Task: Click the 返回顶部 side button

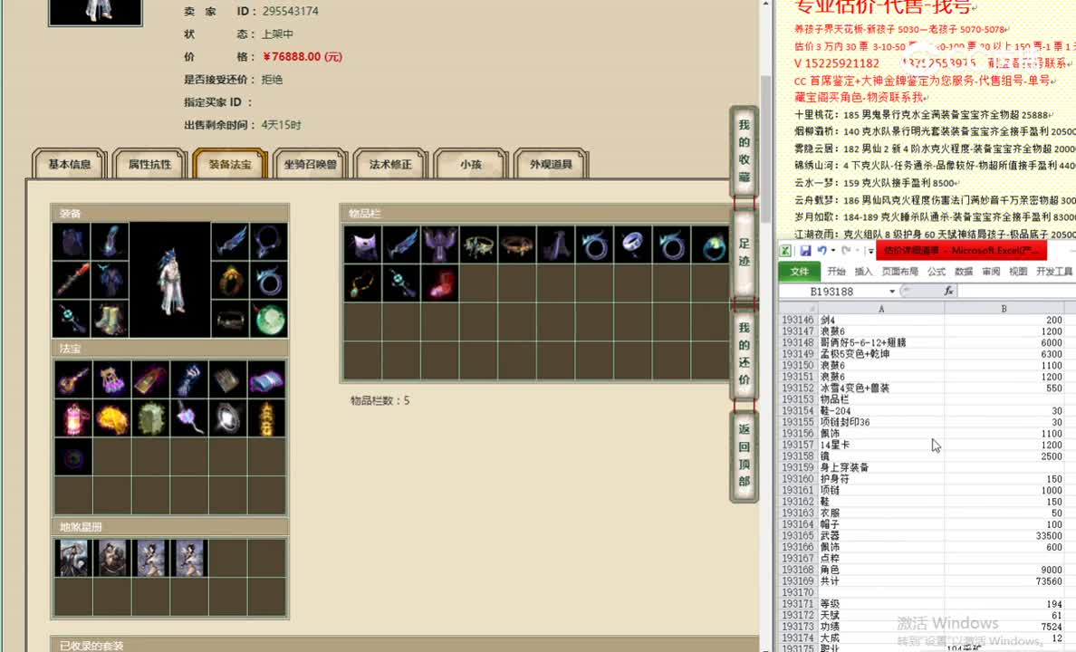Action: point(744,455)
